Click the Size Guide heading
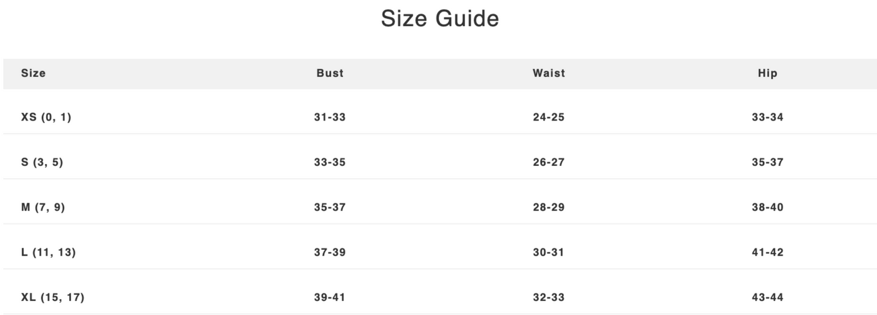Screen dimensions: 877x315 (x=439, y=19)
